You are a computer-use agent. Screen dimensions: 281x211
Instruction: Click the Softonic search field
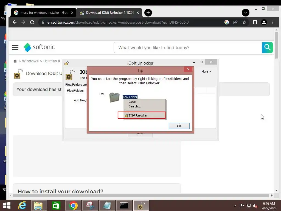click(188, 48)
